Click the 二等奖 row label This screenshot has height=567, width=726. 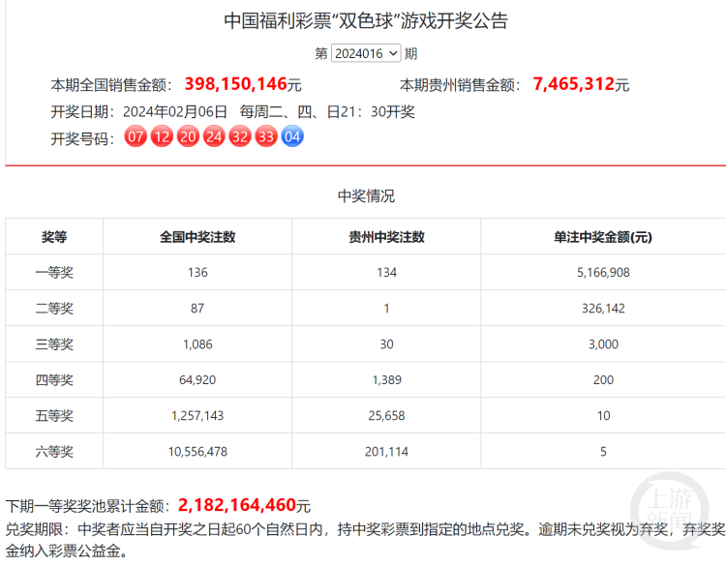(54, 309)
